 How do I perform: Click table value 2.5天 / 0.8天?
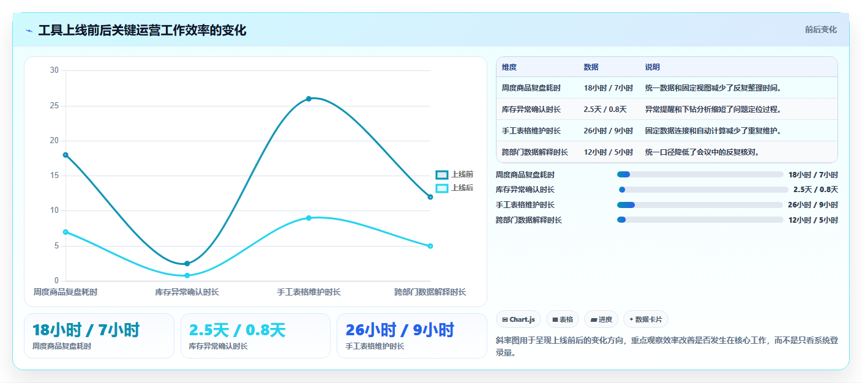tap(605, 110)
